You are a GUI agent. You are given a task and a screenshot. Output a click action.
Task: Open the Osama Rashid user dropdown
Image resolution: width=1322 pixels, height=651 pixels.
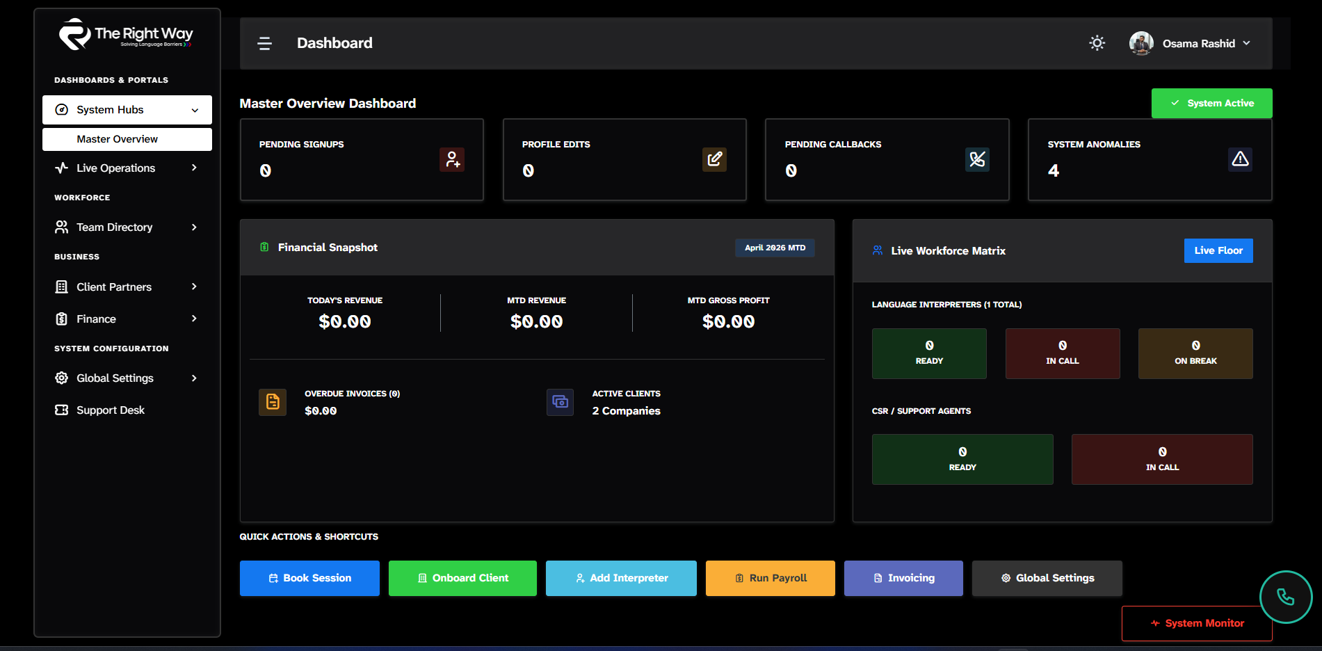(1191, 43)
